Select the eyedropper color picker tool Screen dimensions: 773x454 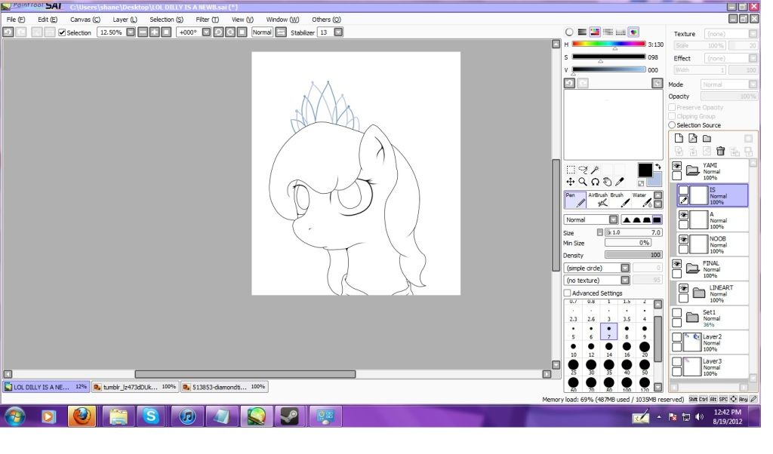click(x=620, y=182)
